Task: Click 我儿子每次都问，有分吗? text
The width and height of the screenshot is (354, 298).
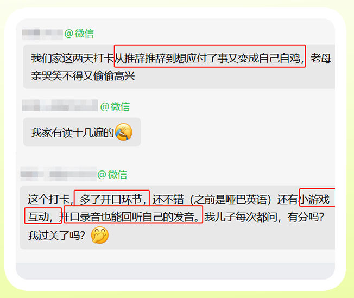Action: tap(264, 218)
